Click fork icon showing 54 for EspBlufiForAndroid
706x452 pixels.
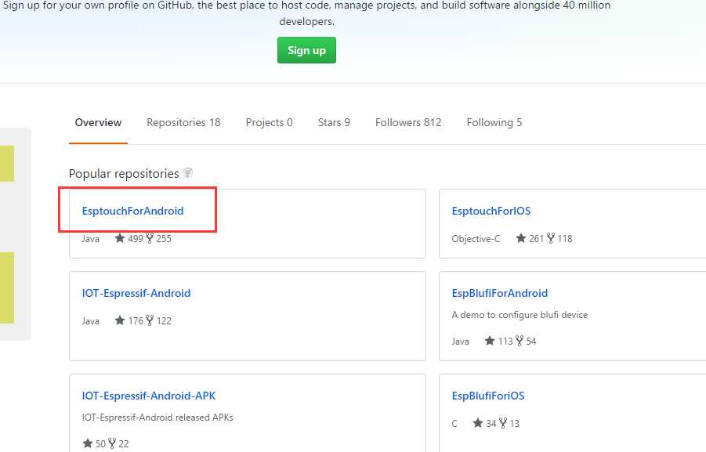520,341
